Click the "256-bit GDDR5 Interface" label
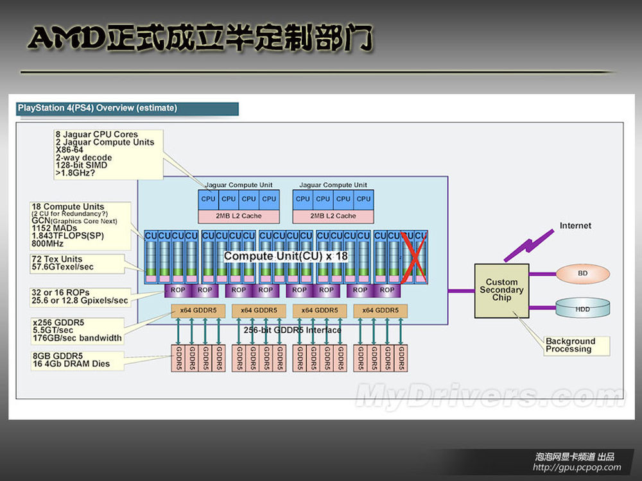 click(x=292, y=330)
